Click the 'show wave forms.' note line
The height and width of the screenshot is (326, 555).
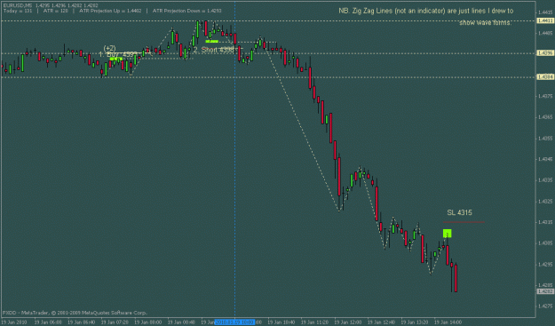pyautogui.click(x=485, y=23)
